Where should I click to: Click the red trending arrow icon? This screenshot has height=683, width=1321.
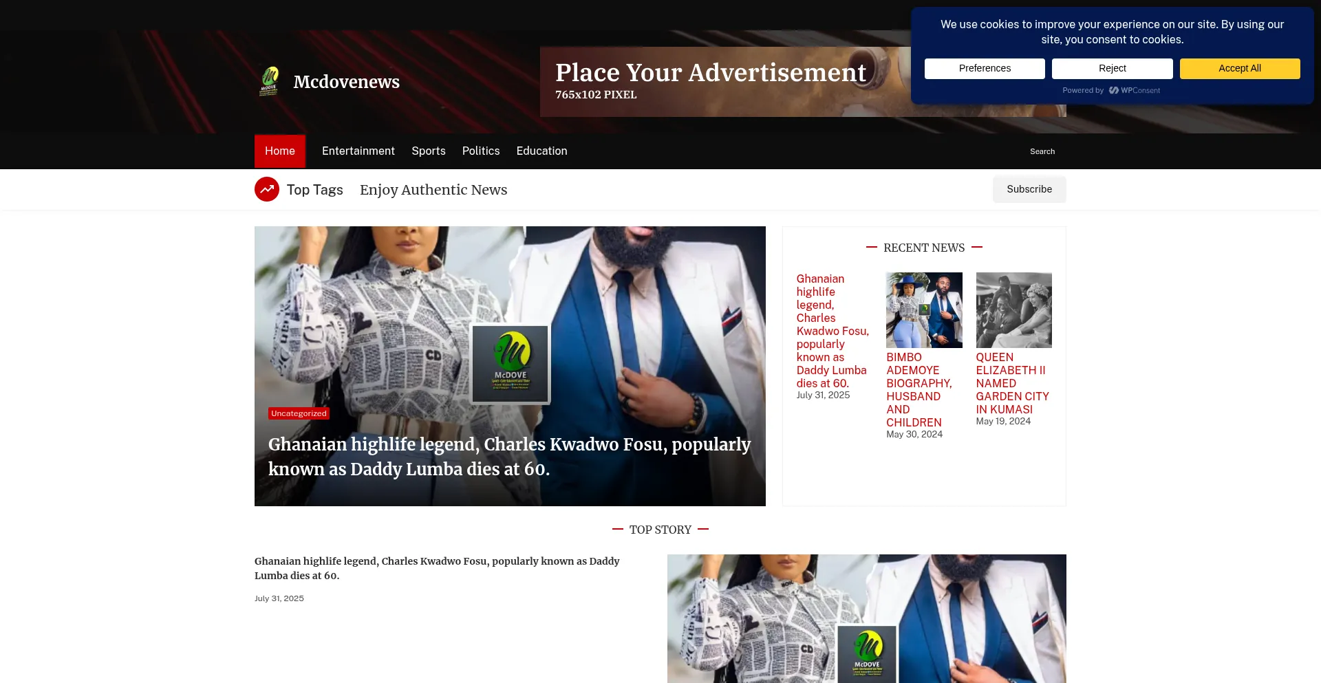click(267, 189)
